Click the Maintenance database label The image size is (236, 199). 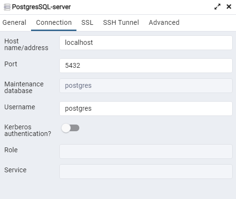[x=24, y=87]
